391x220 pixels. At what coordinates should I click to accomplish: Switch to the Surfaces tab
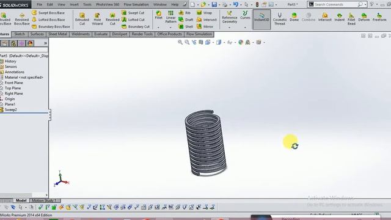click(x=37, y=34)
